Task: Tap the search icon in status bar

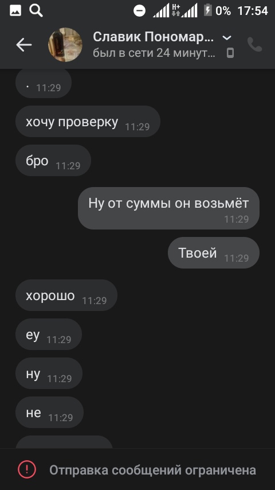Action: tap(36, 11)
